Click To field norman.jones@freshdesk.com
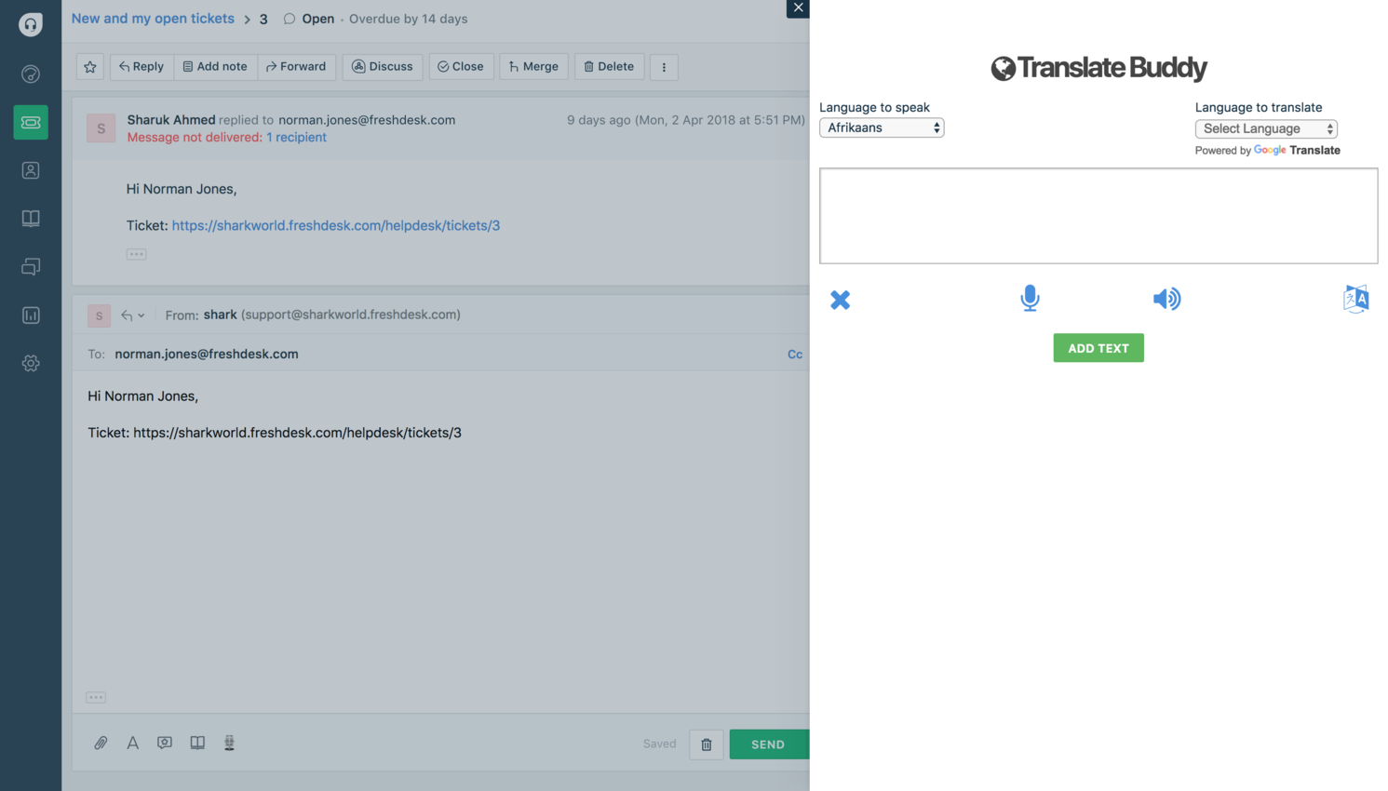Screen dimensions: 1388x791 coord(207,355)
